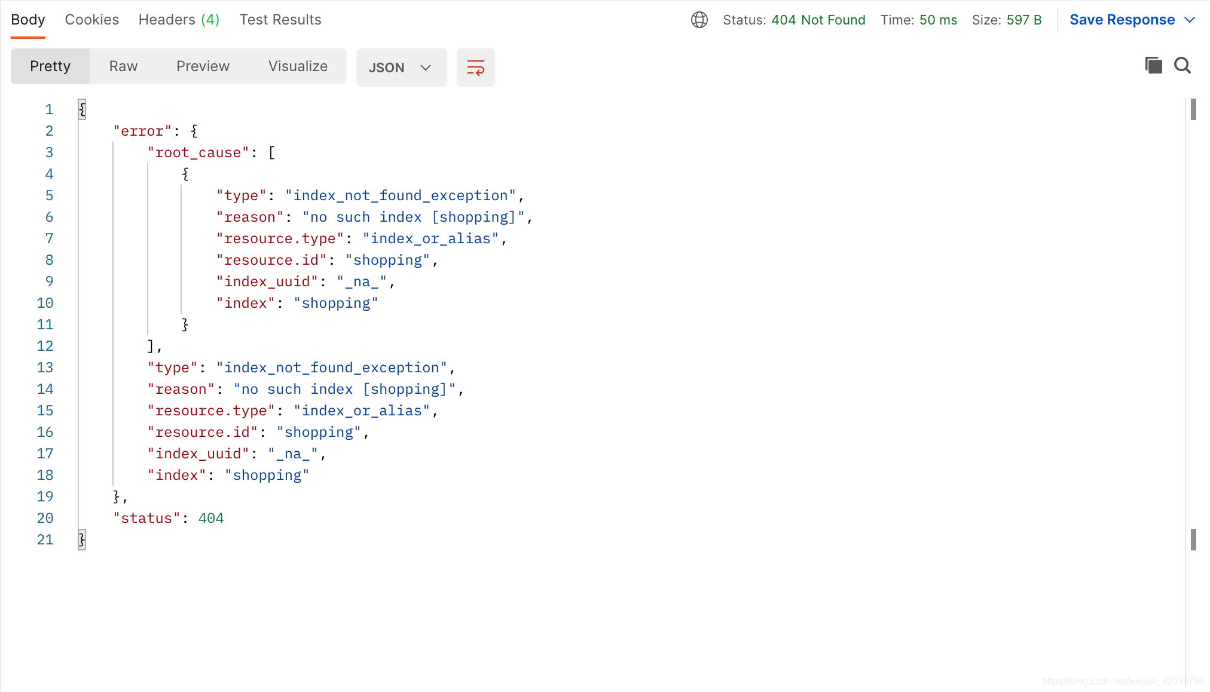The image size is (1210, 692).
Task: Click "resource.type" key on line 15
Action: click(211, 411)
